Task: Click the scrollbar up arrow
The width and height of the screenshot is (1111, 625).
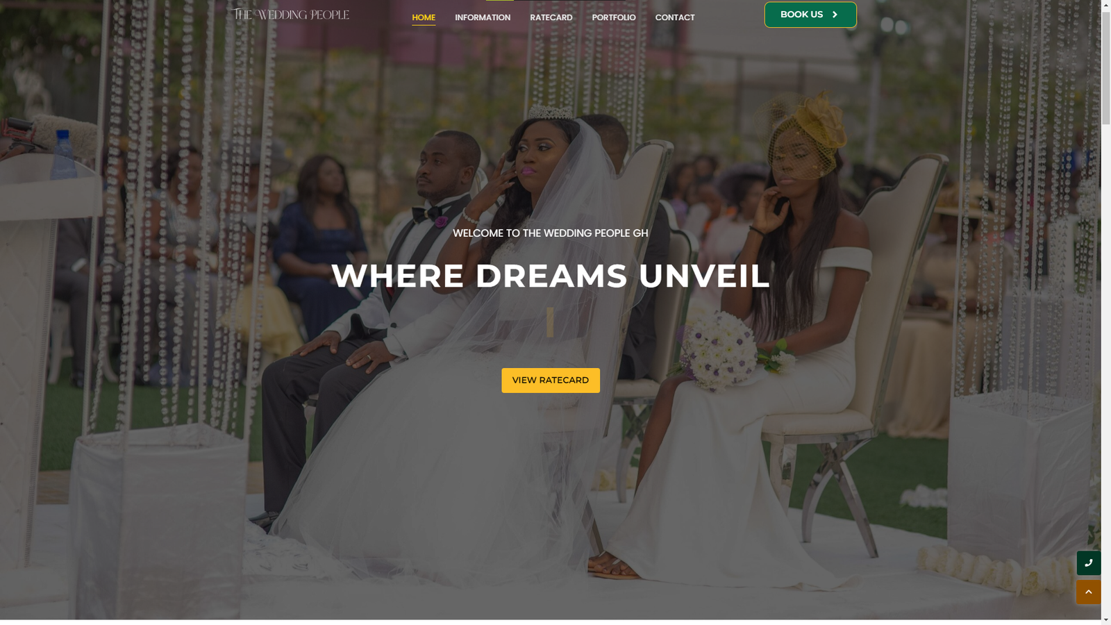Action: pyautogui.click(x=1105, y=6)
